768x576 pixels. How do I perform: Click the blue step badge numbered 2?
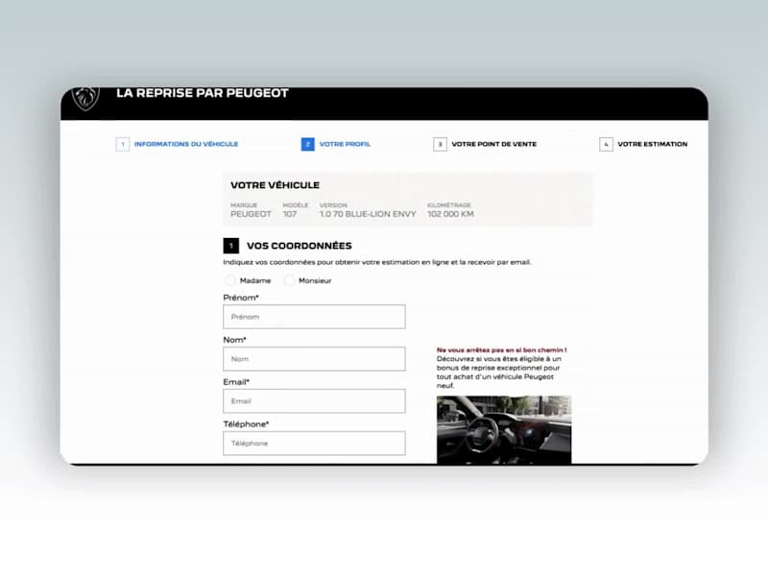(x=307, y=144)
